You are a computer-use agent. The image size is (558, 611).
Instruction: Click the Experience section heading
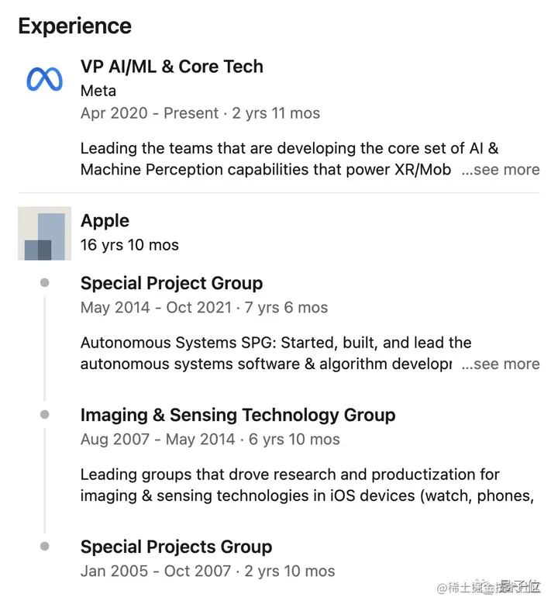coord(74,26)
